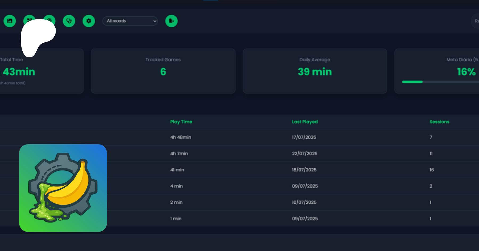
Task: Open the stethoscope diagnostics icon
Action: point(69,21)
